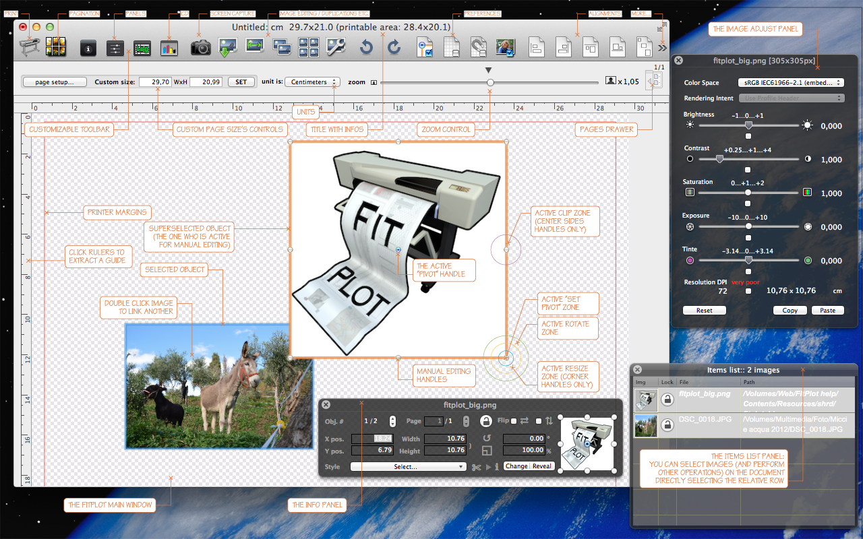Tick the checkbox under the Saturation slider
Screen dimensions: 863x539
pos(748,203)
